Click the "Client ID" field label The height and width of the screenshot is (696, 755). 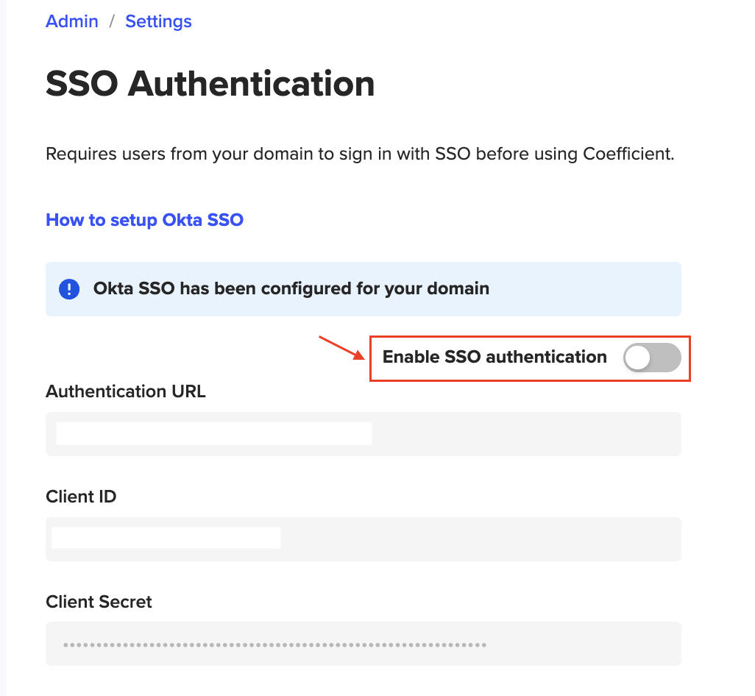tap(81, 497)
